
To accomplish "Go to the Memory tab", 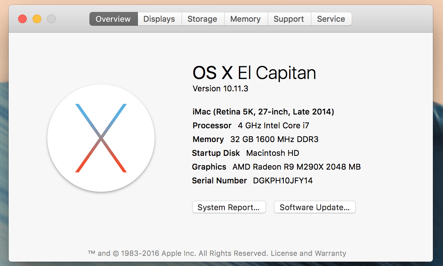I will tap(245, 19).
